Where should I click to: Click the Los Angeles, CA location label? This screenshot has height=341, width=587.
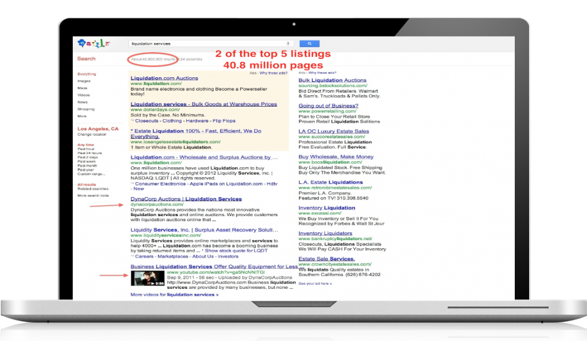coord(97,129)
